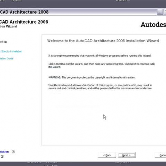Open the Installation Guide link

pyautogui.click(x=7, y=58)
